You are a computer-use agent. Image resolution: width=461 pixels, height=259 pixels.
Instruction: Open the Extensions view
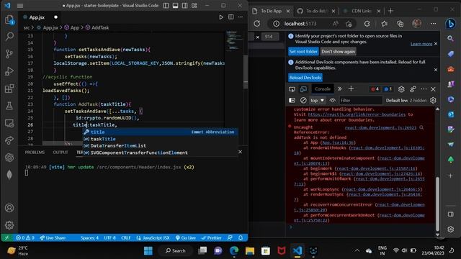tap(9, 88)
